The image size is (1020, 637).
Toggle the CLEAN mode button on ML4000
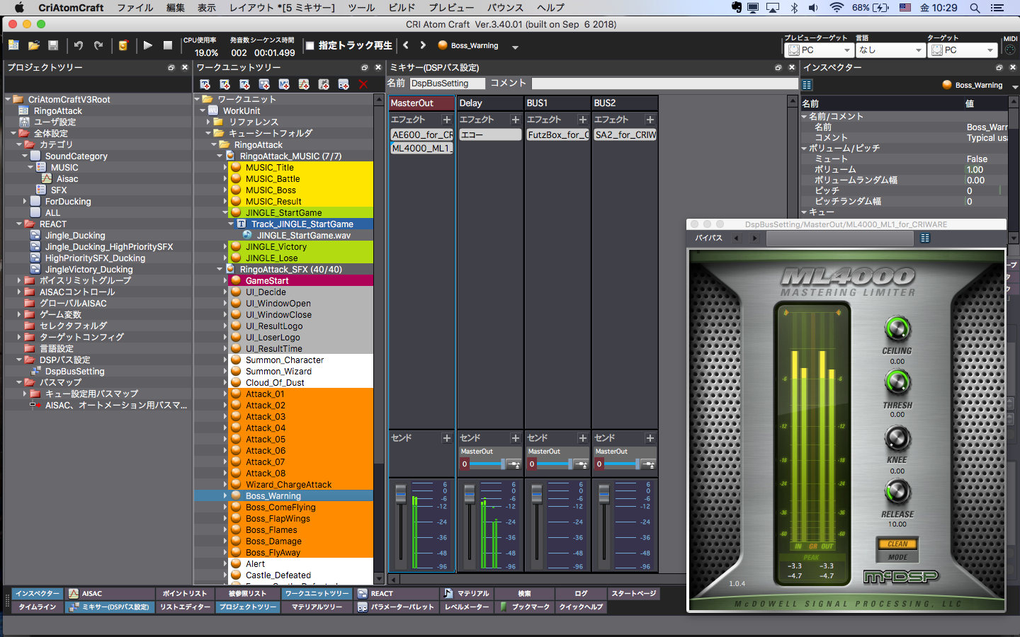coord(897,544)
